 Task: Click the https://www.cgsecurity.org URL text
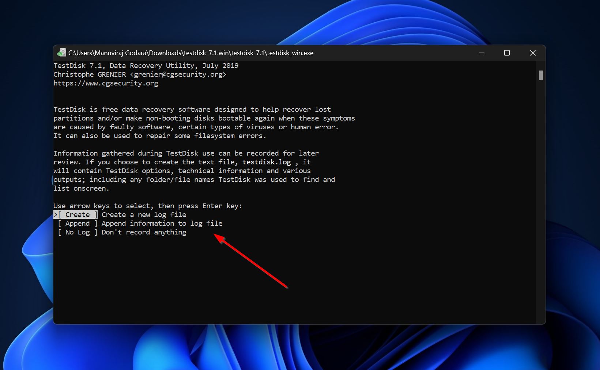(x=106, y=83)
